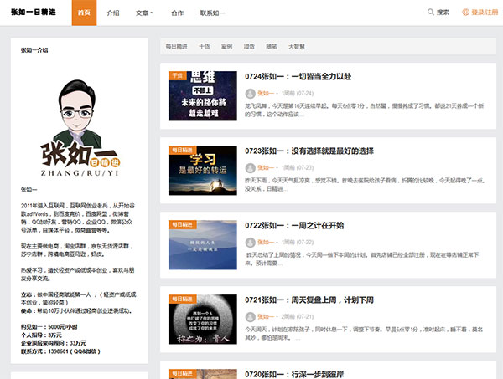Go to the 首页 nav tab
The image size is (503, 379).
tap(84, 13)
